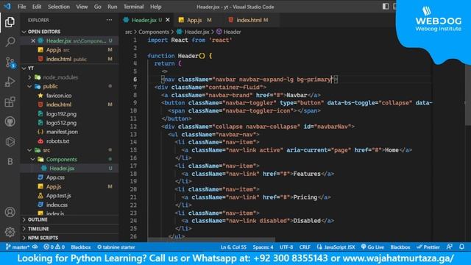Click Spaces: 4 indentation setting

263,247
